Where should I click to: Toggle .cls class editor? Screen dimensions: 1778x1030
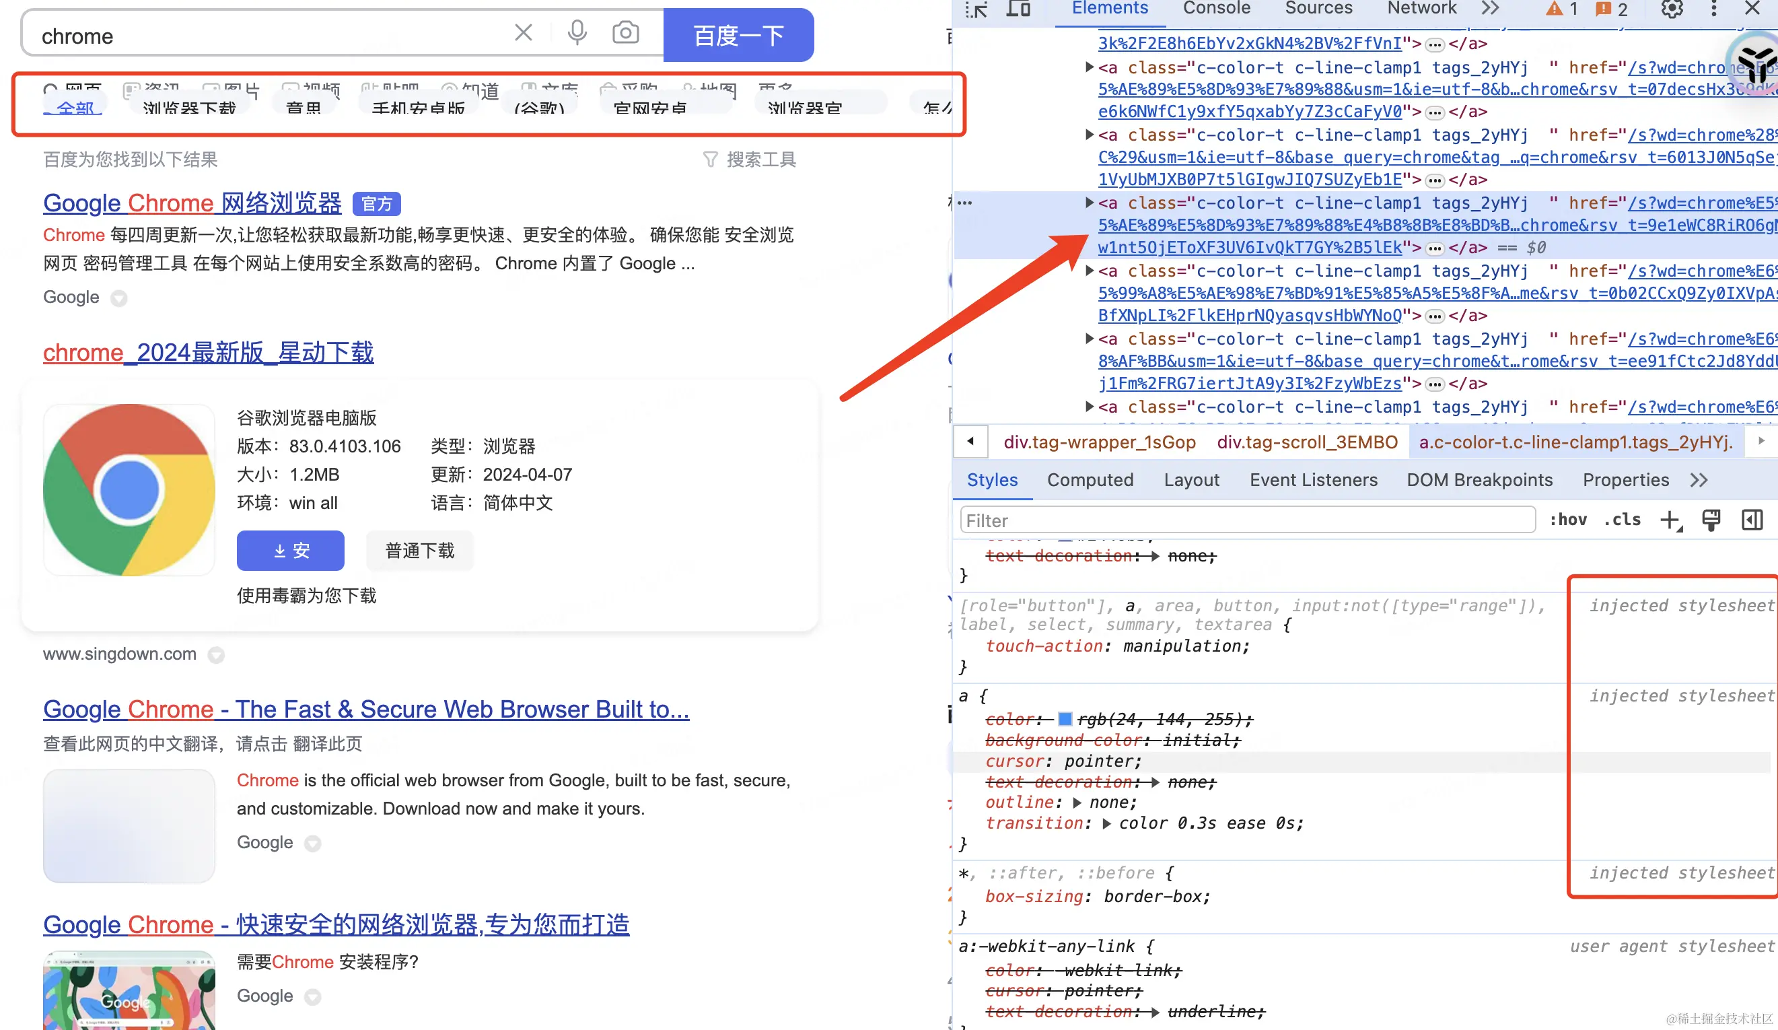coord(1622,520)
